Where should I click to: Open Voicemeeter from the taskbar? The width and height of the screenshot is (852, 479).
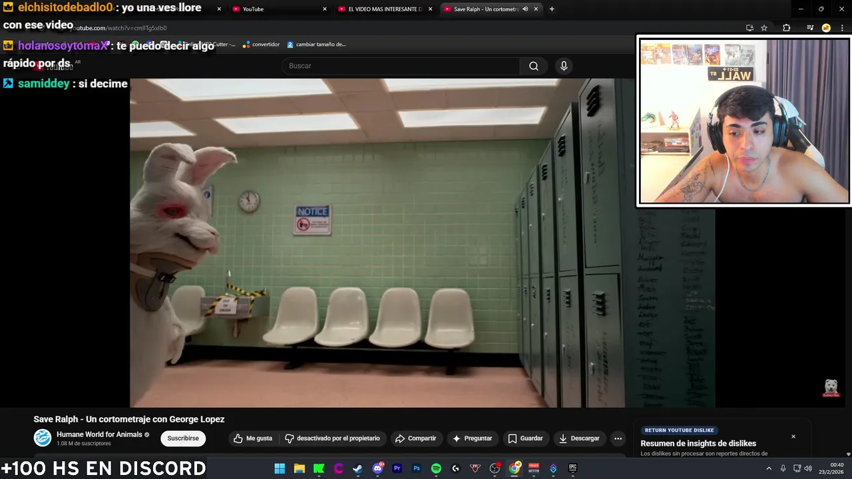(533, 468)
